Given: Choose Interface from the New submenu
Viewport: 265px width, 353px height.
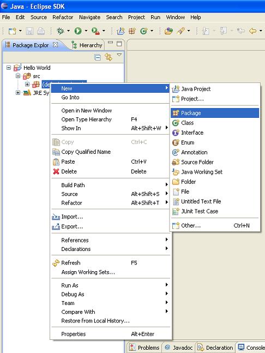Looking at the screenshot, I should 215,133.
